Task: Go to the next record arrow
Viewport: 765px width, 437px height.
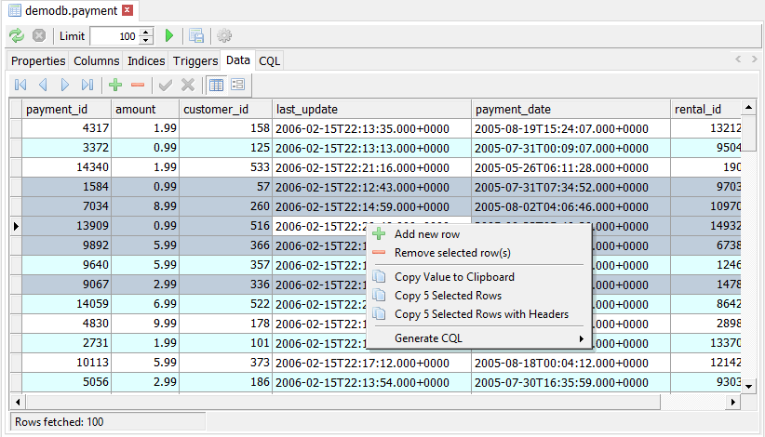Action: tap(65, 85)
